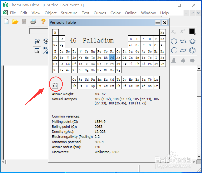
Task: Select the highlighted Pd element cell
Action: 112,58
